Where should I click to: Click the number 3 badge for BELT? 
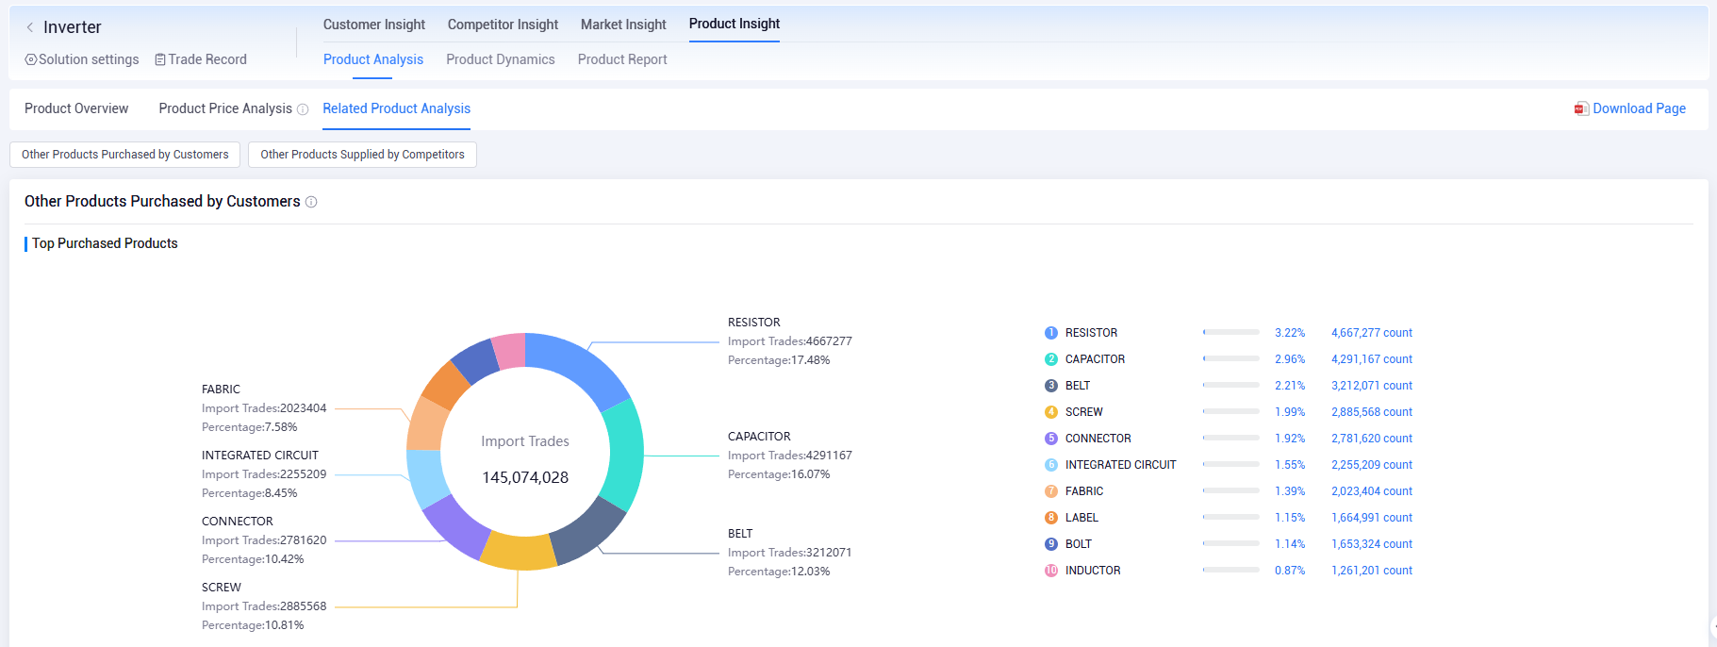[1050, 386]
